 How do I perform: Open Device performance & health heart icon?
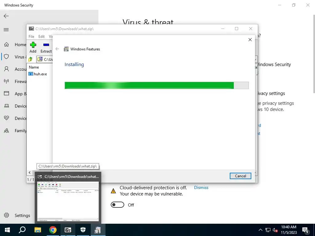click(x=6, y=118)
